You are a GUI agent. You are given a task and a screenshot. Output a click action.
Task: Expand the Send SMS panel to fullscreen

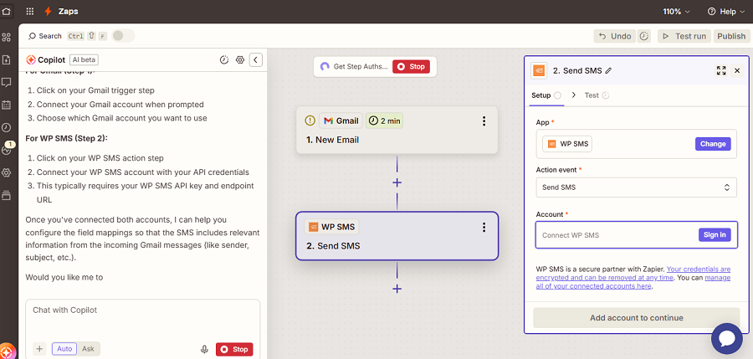[721, 71]
